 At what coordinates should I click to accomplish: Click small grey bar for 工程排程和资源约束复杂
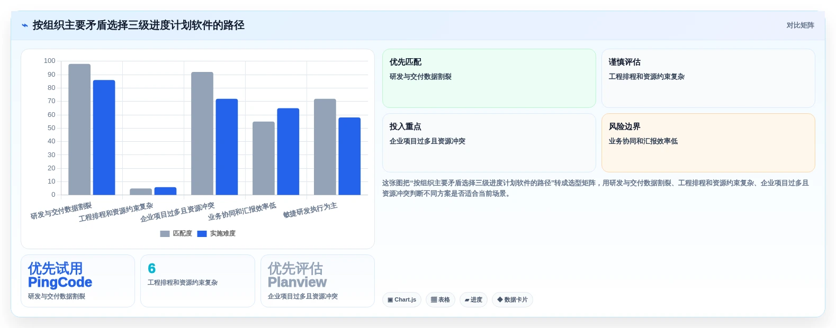click(141, 192)
